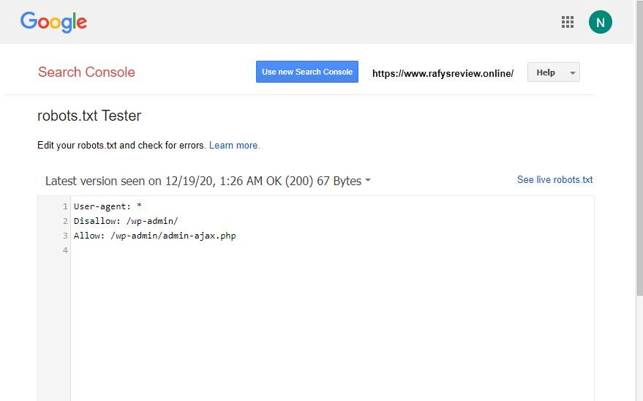The image size is (643, 401).
Task: Click the Allow admin-ajax.php line
Action: pos(154,236)
